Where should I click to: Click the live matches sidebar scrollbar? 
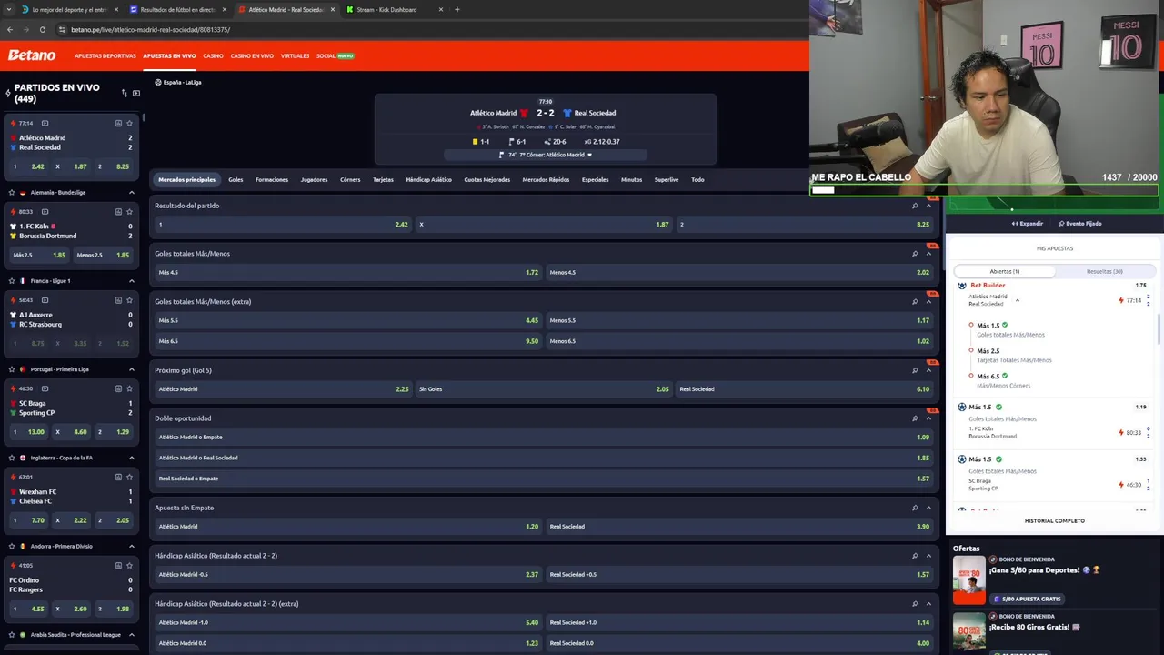[x=144, y=117]
